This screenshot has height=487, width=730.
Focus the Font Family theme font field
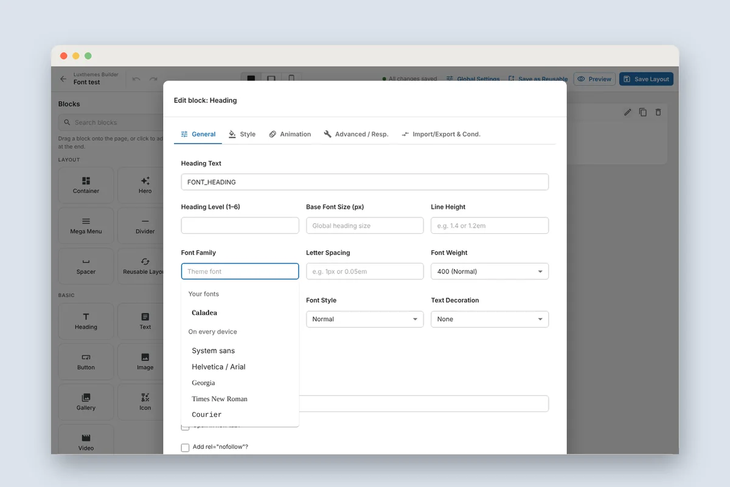[240, 272]
